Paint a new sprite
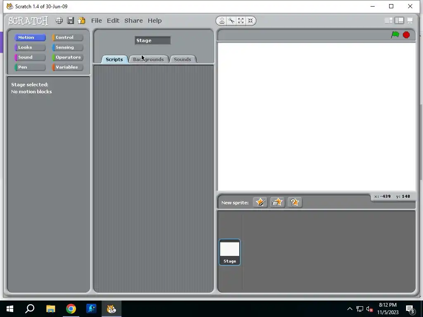The image size is (423, 317). (260, 202)
